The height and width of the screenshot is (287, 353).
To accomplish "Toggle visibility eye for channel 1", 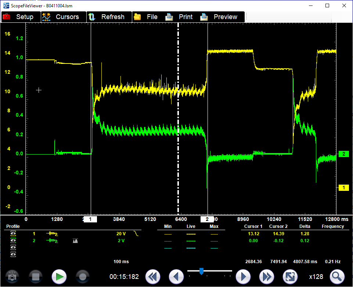I will (x=13, y=233).
